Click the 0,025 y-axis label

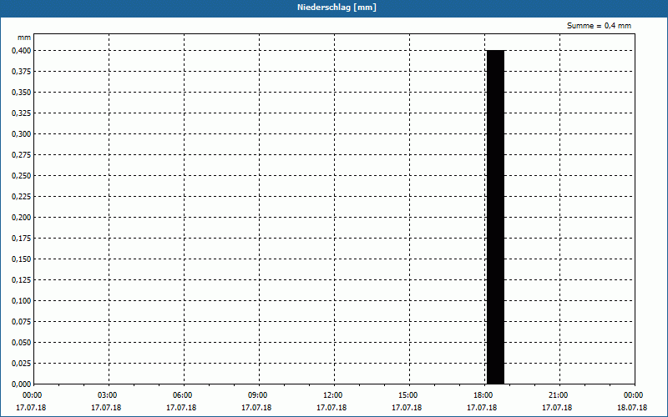click(22, 364)
